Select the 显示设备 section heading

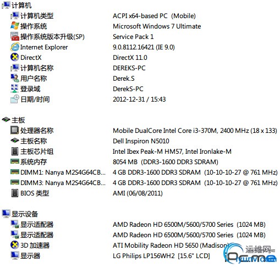pyautogui.click(x=25, y=214)
